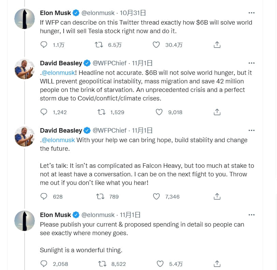The image size is (277, 270).
Task: Share Elon Musk's world hunger tweet
Action: coord(217,45)
